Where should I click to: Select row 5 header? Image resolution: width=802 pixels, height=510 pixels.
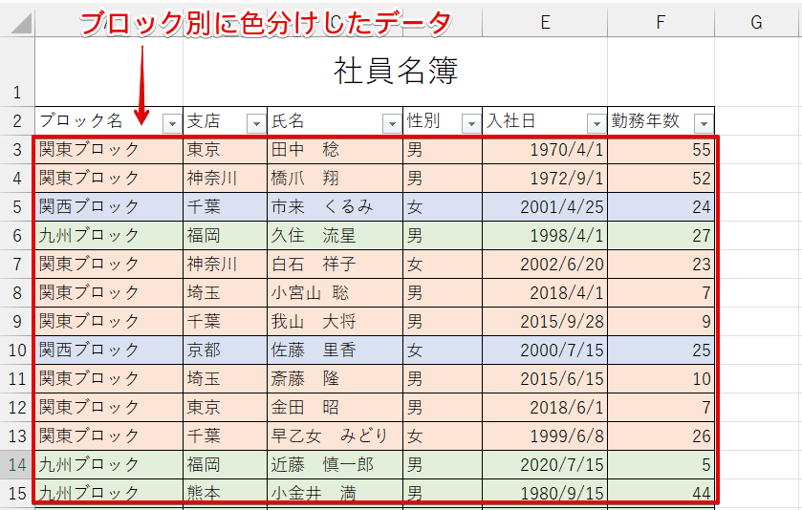tap(17, 207)
